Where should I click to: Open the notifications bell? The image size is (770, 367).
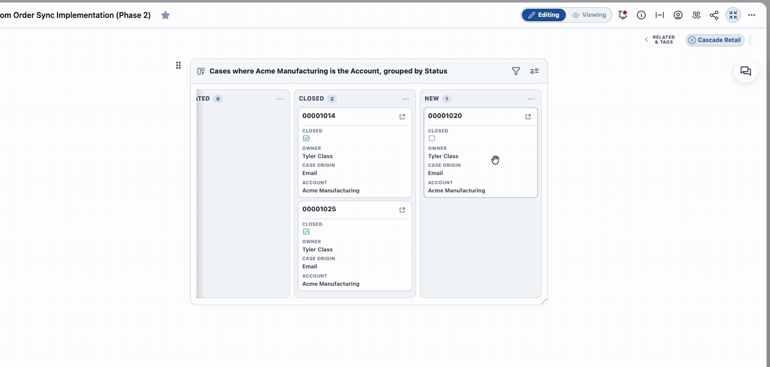[623, 15]
